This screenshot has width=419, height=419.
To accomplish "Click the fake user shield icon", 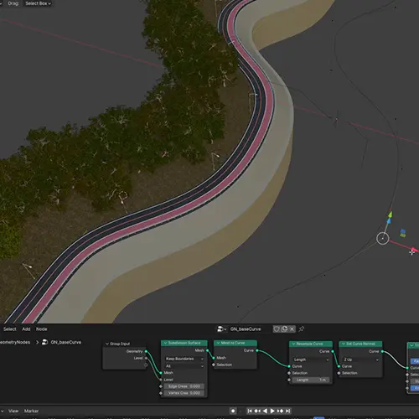I will click(x=277, y=329).
